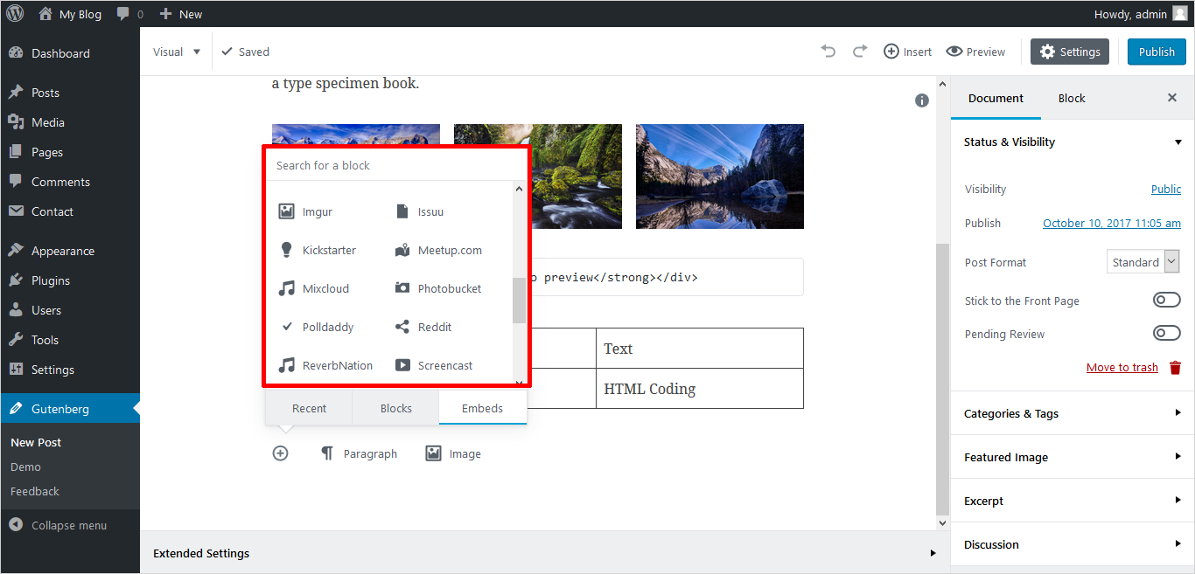Image resolution: width=1195 pixels, height=574 pixels.
Task: Switch to the Blocks tab
Action: [395, 408]
